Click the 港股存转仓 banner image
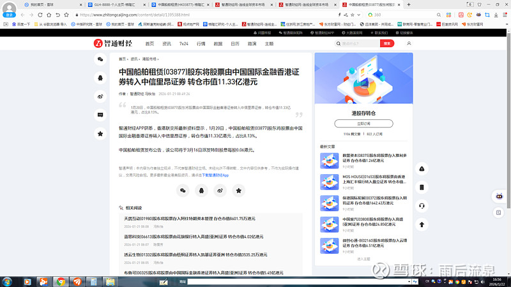This screenshot has height=287, width=511. point(363,78)
